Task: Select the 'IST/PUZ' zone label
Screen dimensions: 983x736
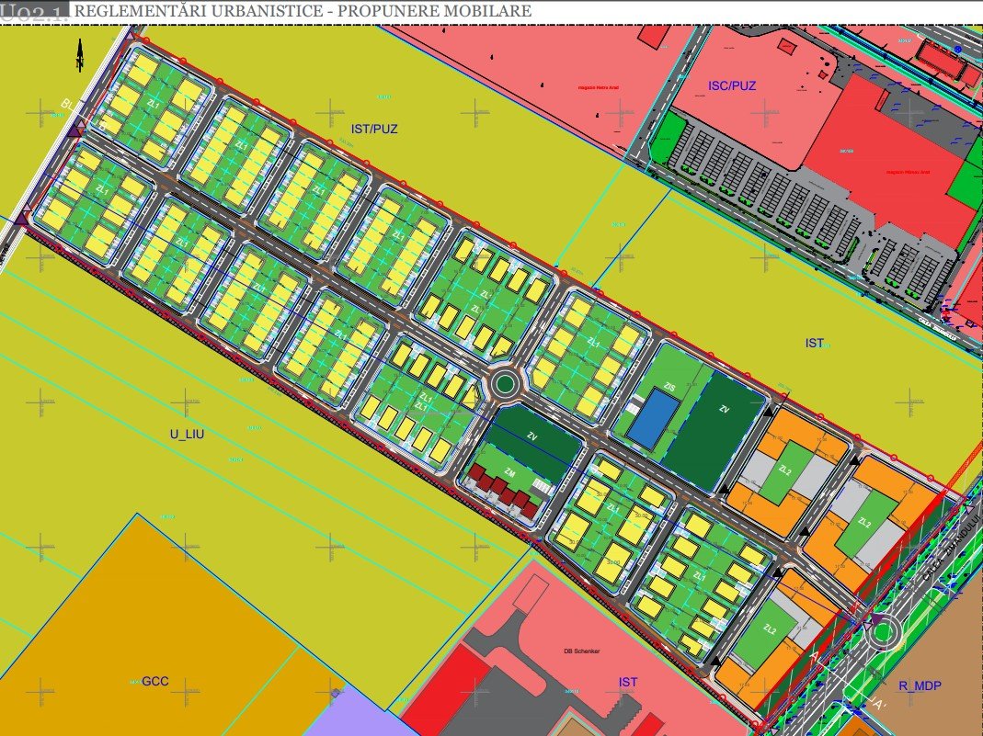Action: pyautogui.click(x=374, y=129)
